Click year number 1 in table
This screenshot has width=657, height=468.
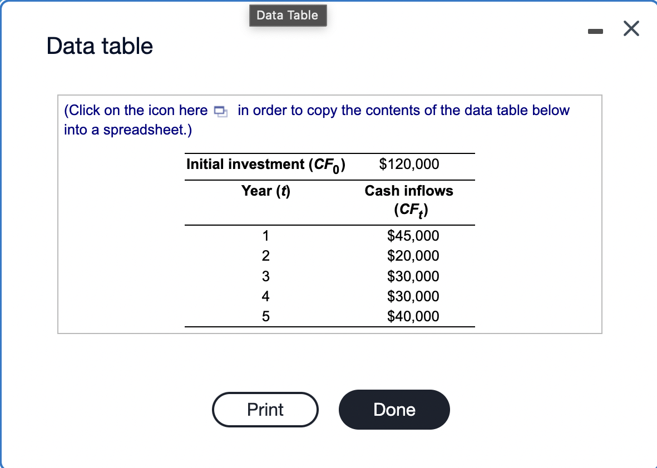pos(265,236)
